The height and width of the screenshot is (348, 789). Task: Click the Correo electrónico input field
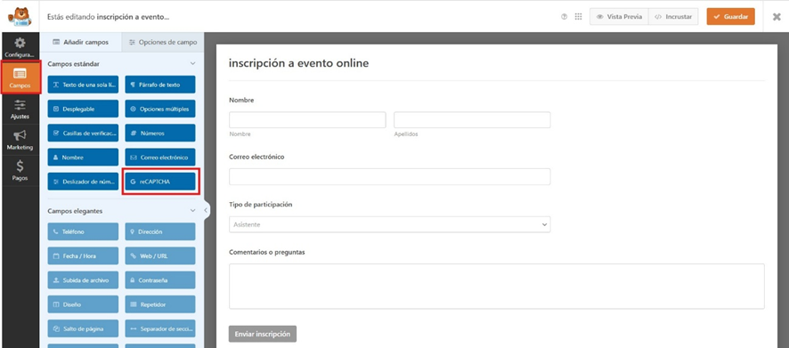pos(389,176)
